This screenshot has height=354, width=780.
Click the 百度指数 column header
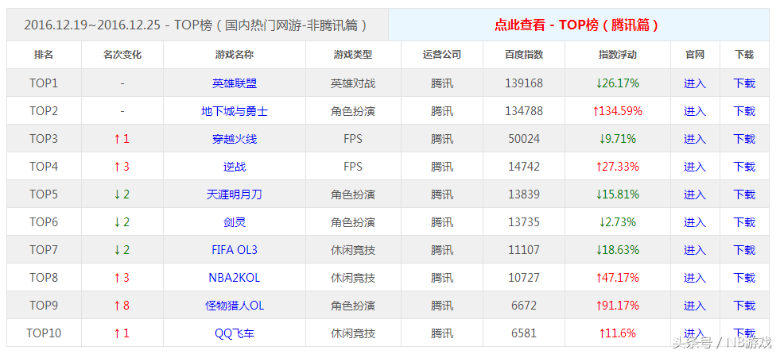524,55
